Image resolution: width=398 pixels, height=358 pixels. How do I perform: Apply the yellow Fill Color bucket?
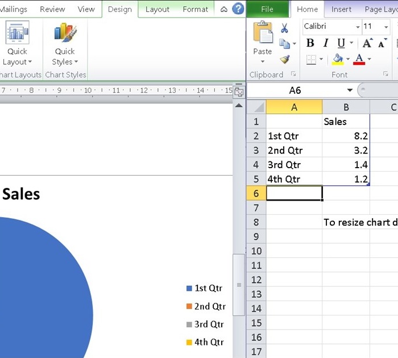coord(338,59)
